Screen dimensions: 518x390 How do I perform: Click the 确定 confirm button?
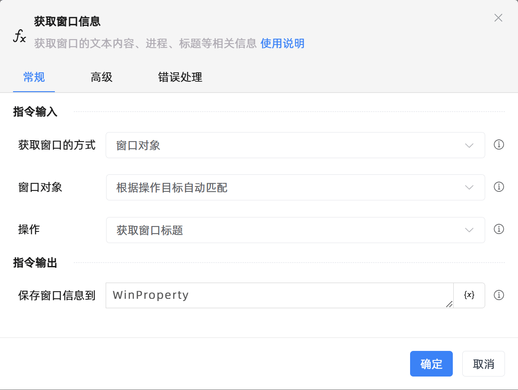point(431,363)
